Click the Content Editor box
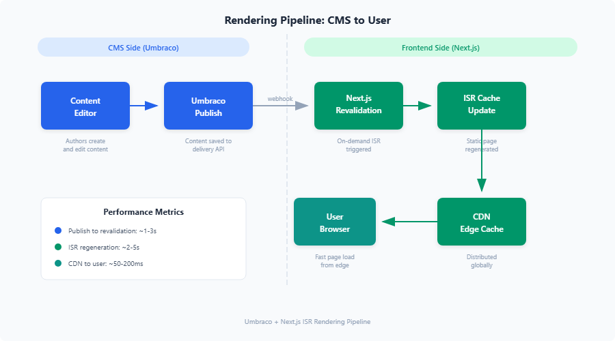The height and width of the screenshot is (341, 615). click(x=85, y=106)
